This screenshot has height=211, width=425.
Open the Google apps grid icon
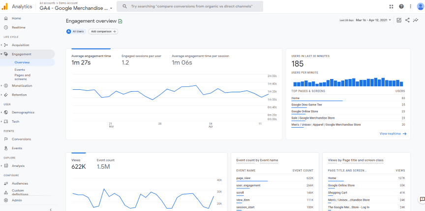pyautogui.click(x=391, y=6)
